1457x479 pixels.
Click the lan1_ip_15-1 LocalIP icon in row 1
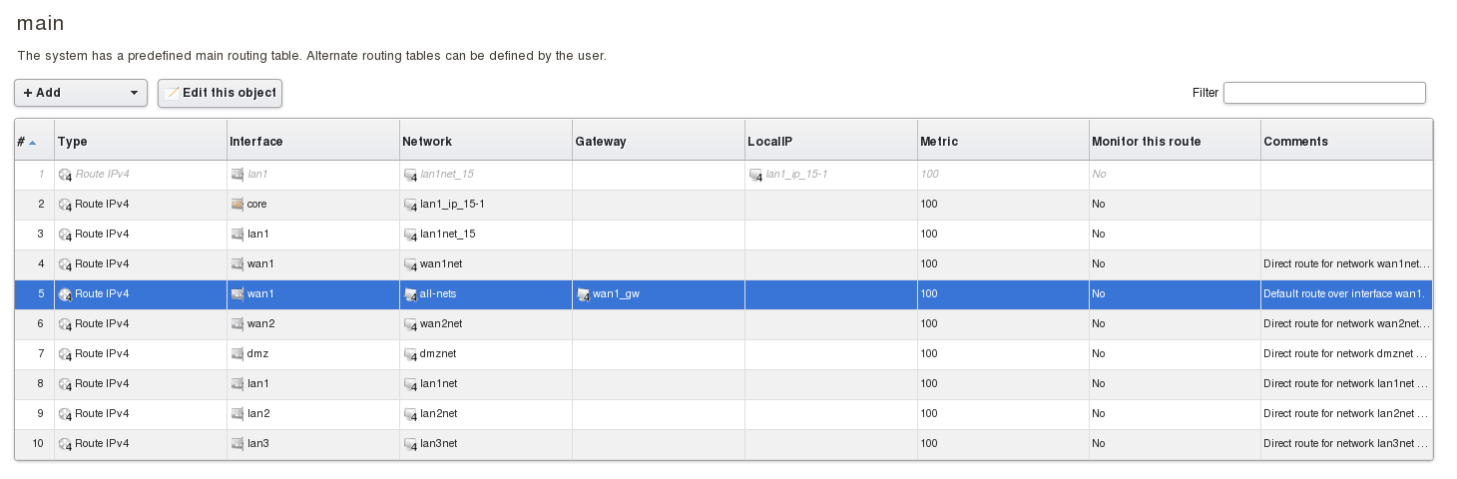(755, 175)
